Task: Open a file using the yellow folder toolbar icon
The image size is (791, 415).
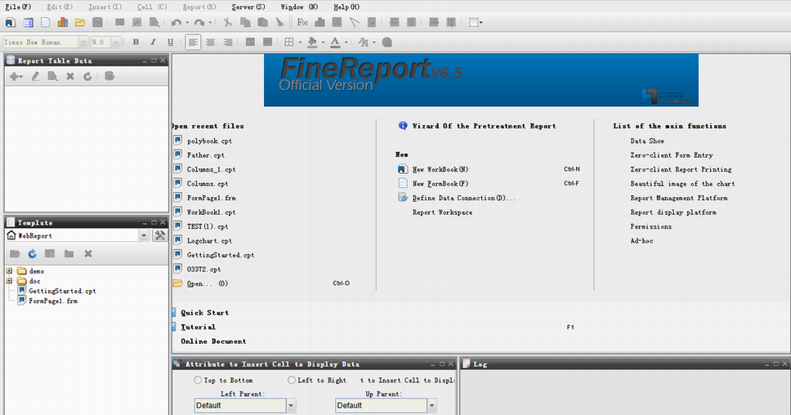Action: [x=80, y=22]
